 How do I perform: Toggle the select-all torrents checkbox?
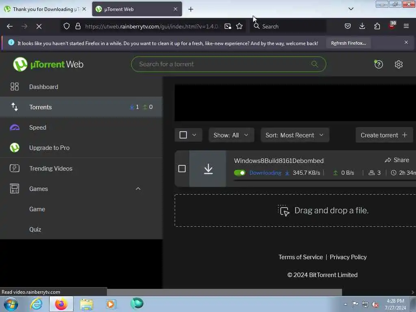(x=183, y=135)
